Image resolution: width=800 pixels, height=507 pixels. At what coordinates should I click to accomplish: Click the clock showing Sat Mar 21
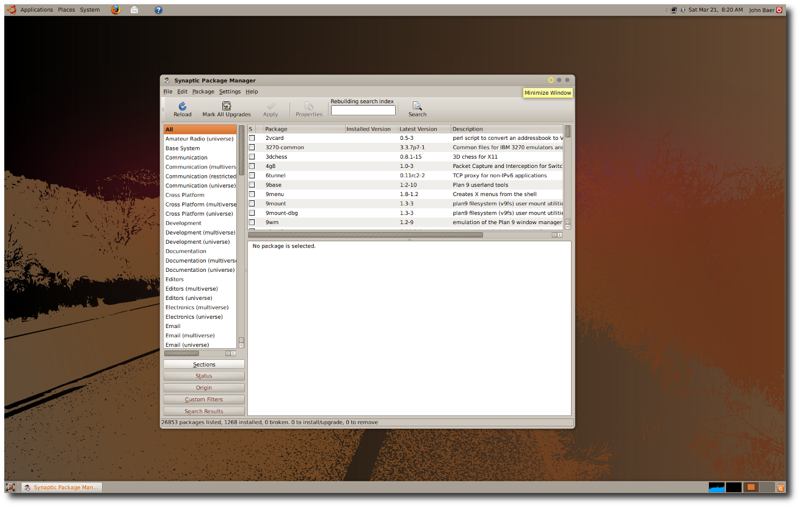(716, 10)
